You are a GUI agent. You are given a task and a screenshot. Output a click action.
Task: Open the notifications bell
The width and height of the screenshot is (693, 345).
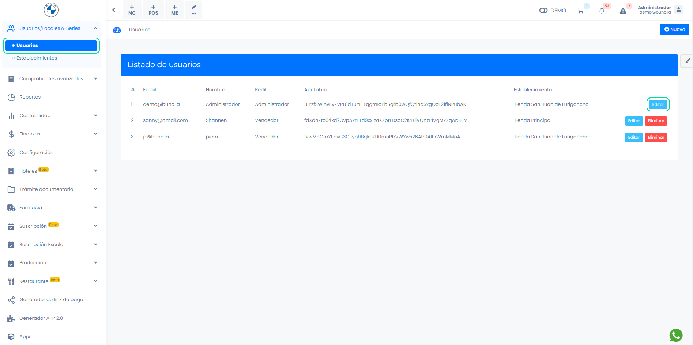pyautogui.click(x=602, y=11)
